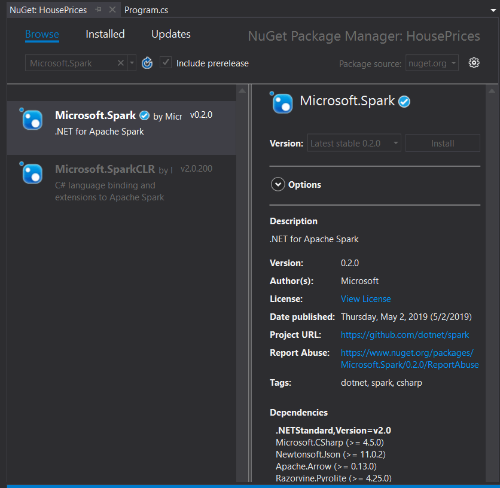Open the View License link
Screen dimensions: 500x488
366,299
